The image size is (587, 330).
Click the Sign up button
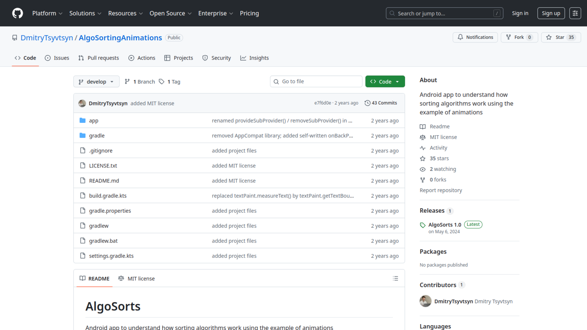(x=551, y=13)
